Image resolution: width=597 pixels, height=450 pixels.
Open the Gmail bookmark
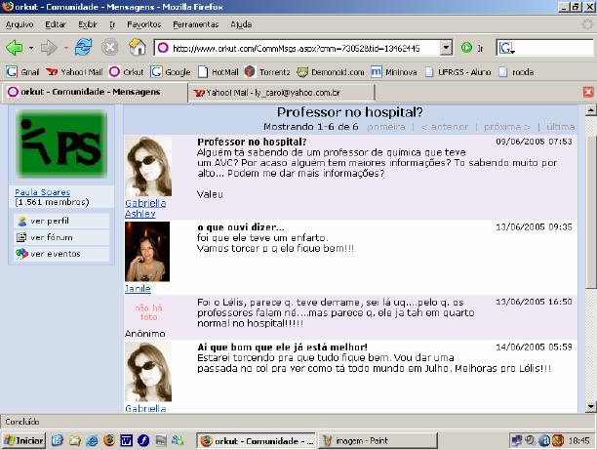click(23, 71)
